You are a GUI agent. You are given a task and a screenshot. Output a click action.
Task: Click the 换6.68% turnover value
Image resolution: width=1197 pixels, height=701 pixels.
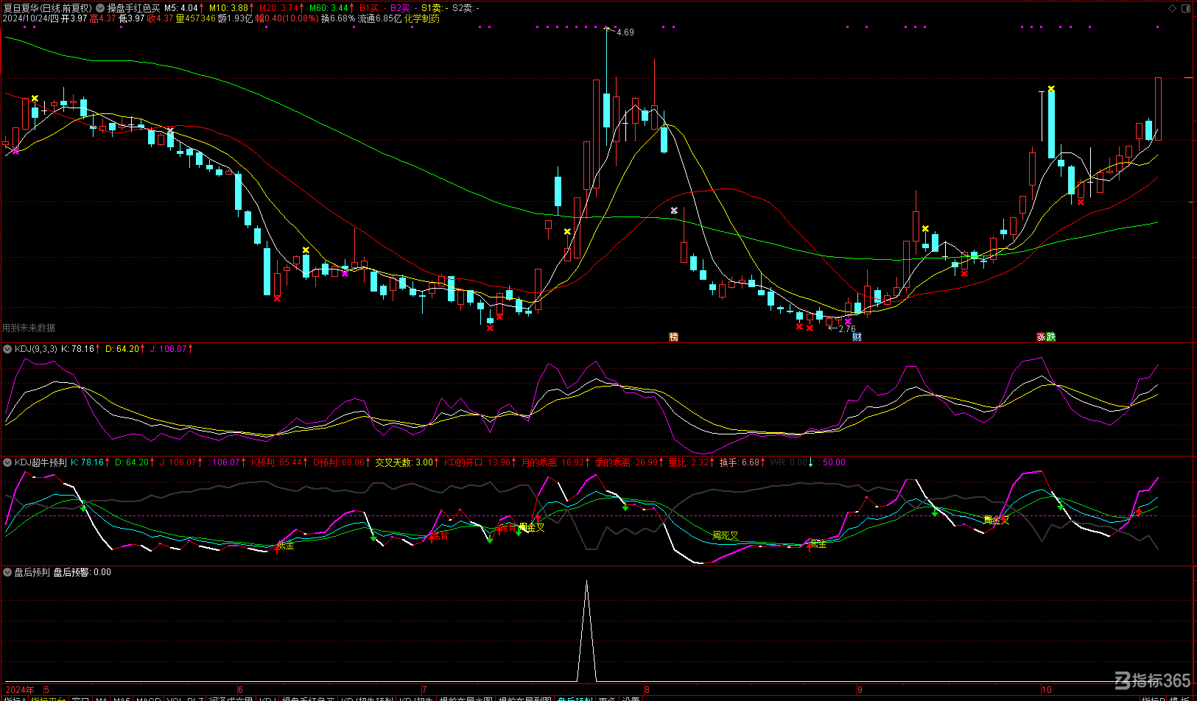[338, 18]
